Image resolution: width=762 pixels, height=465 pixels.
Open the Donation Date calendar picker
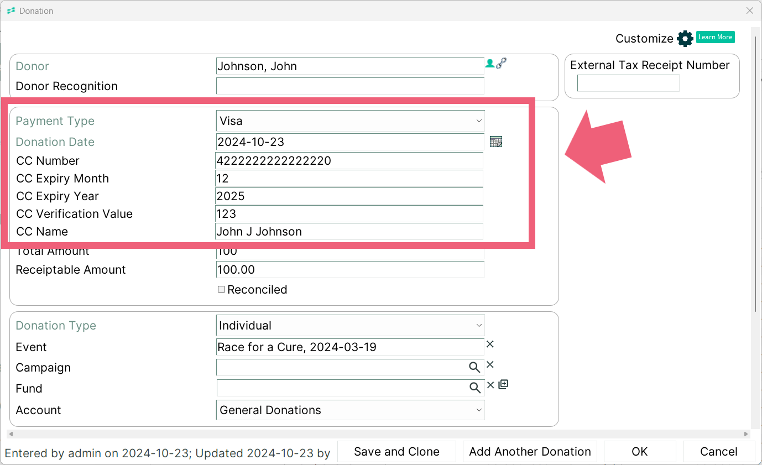coord(496,142)
